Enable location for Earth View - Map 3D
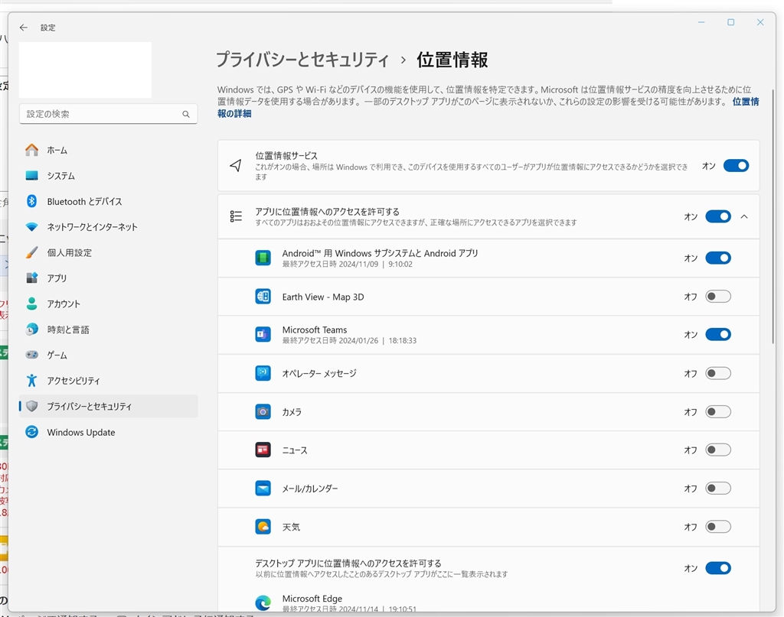 (x=718, y=297)
